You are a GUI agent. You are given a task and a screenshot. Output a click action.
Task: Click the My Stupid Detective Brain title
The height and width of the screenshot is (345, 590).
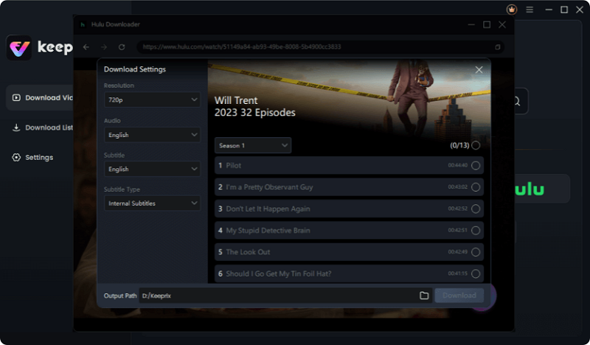point(268,231)
